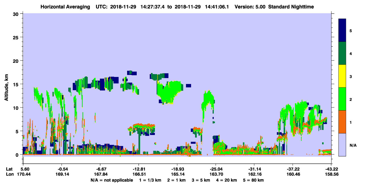Click latitude value -37.22
The image size is (368, 188).
tap(293, 169)
